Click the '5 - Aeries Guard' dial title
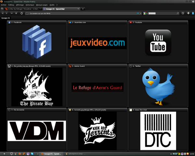 tap(78, 66)
